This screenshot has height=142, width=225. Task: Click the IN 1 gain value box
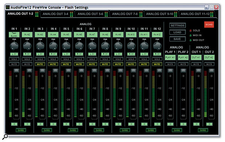pos(15,124)
